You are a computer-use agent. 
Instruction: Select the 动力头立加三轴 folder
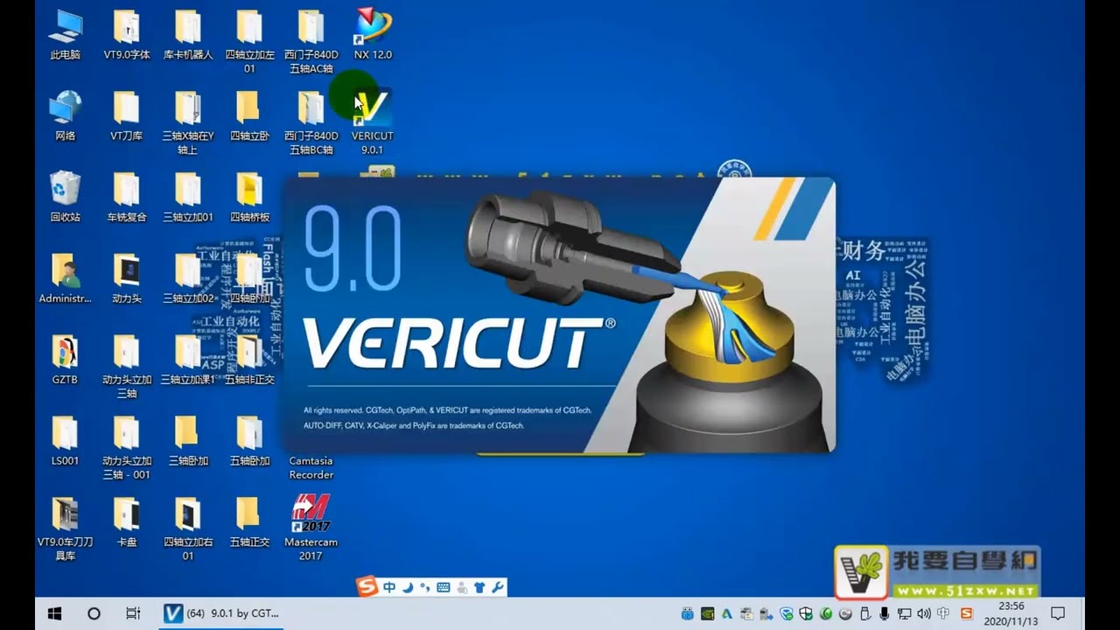127,366
